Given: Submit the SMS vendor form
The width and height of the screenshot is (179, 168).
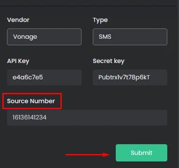Looking at the screenshot, I should coord(142,153).
